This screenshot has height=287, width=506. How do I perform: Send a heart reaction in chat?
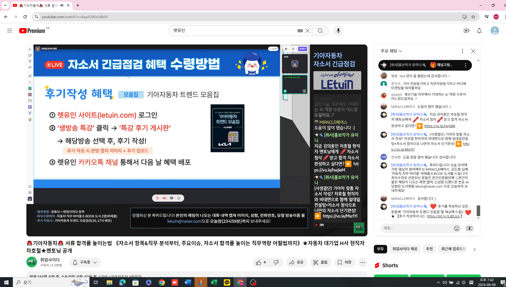468,212
